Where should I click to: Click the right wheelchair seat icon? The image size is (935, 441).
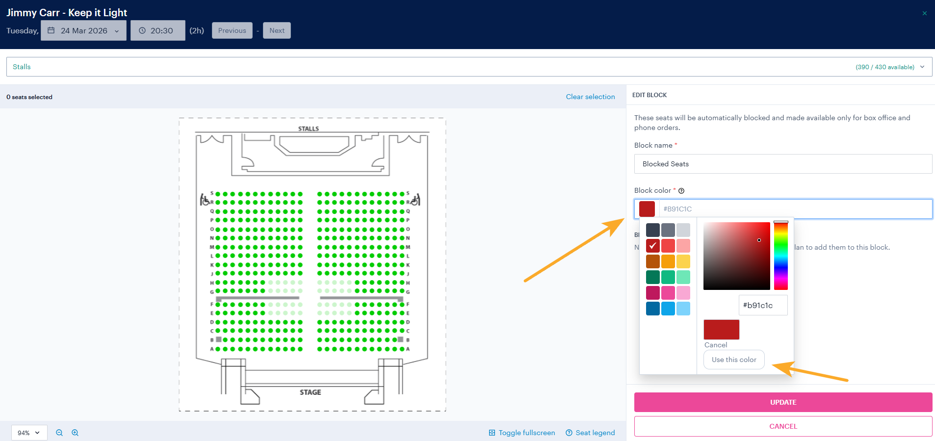point(415,200)
